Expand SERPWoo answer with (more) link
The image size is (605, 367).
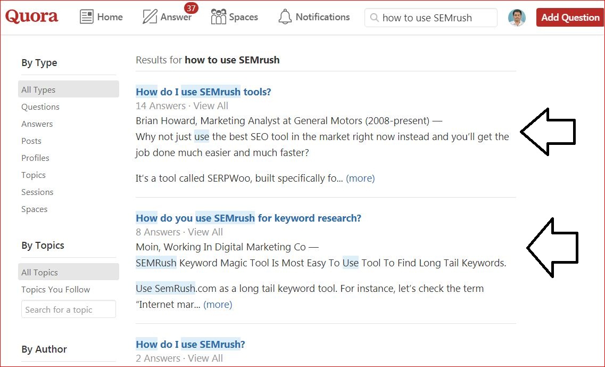(360, 178)
